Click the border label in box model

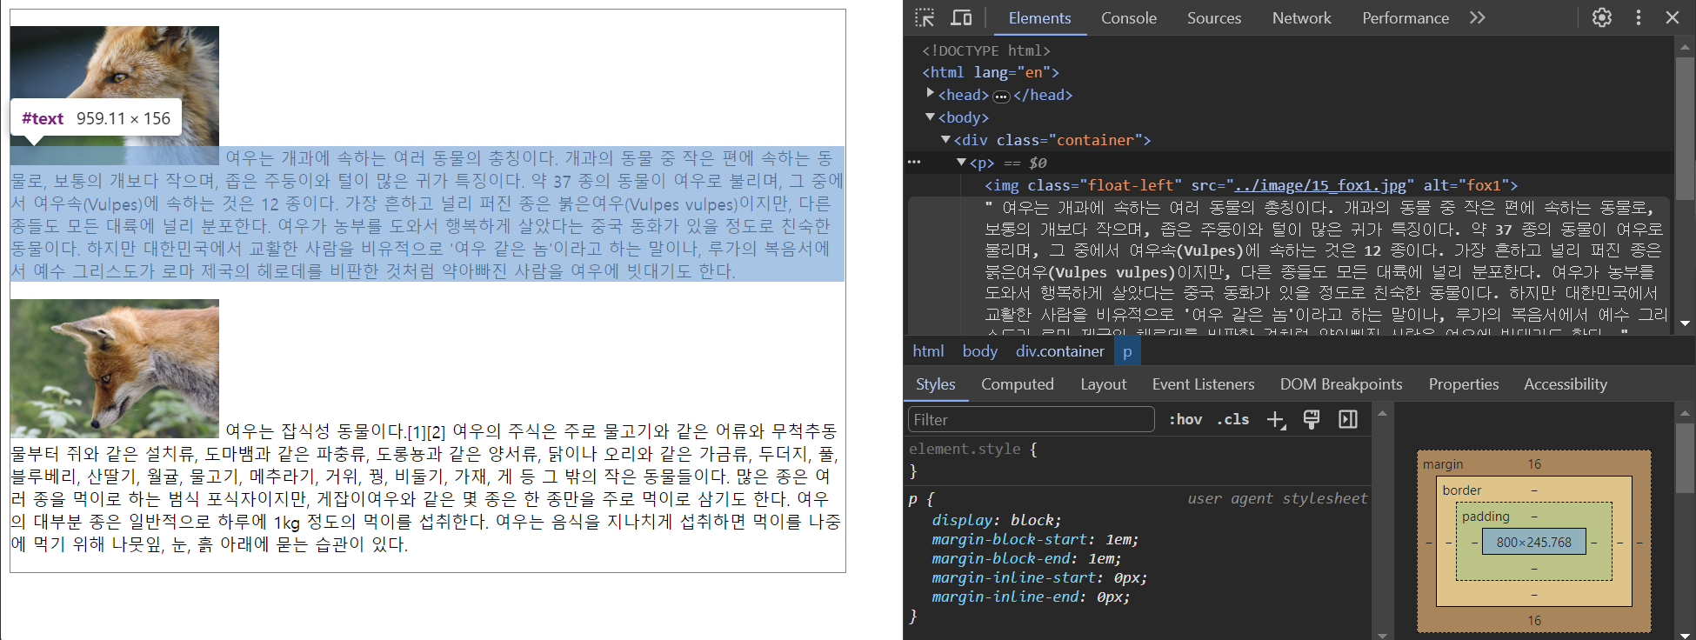[x=1461, y=490]
